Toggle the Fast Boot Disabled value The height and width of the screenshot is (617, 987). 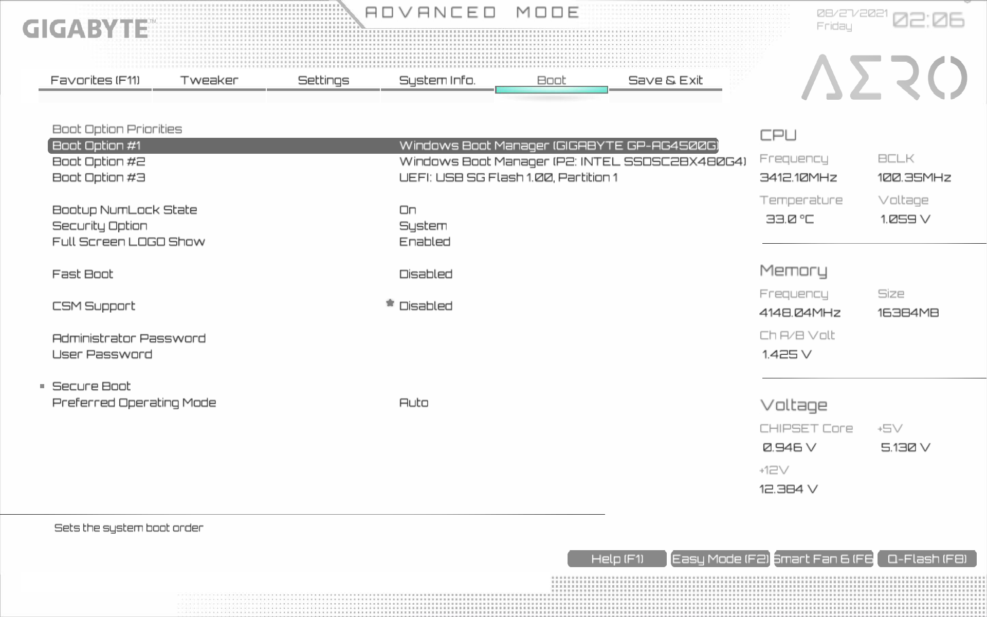426,274
